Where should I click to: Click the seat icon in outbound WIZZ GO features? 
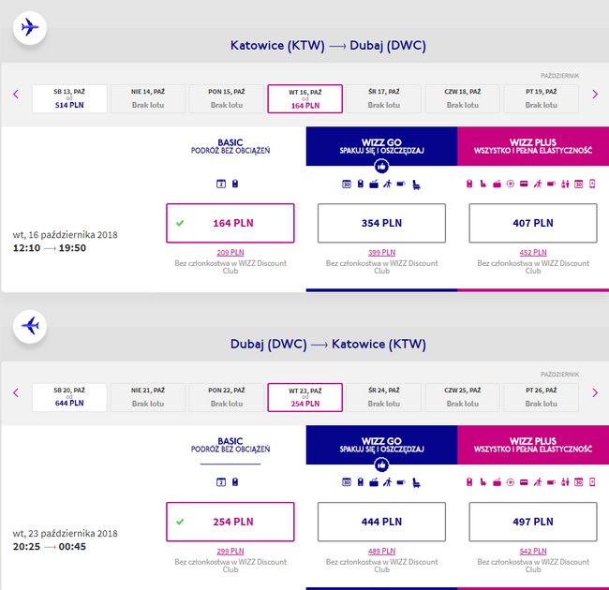(x=415, y=184)
